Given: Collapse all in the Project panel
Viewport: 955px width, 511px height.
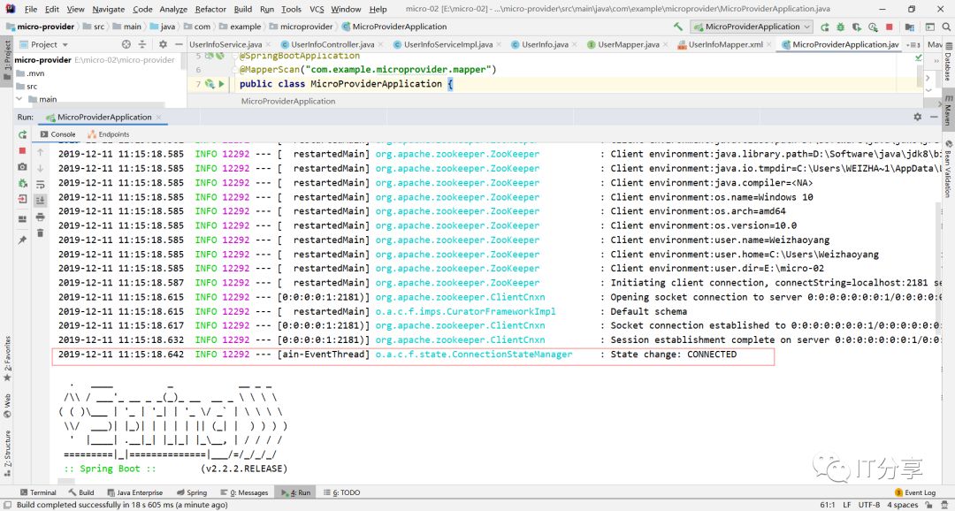Looking at the screenshot, I should point(142,44).
